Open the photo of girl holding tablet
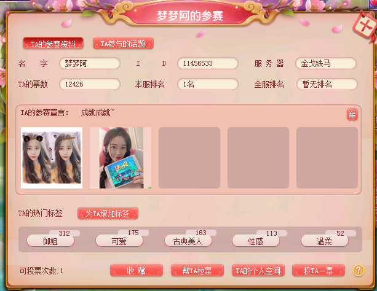Viewport: 377px width, 291px height. (x=121, y=158)
